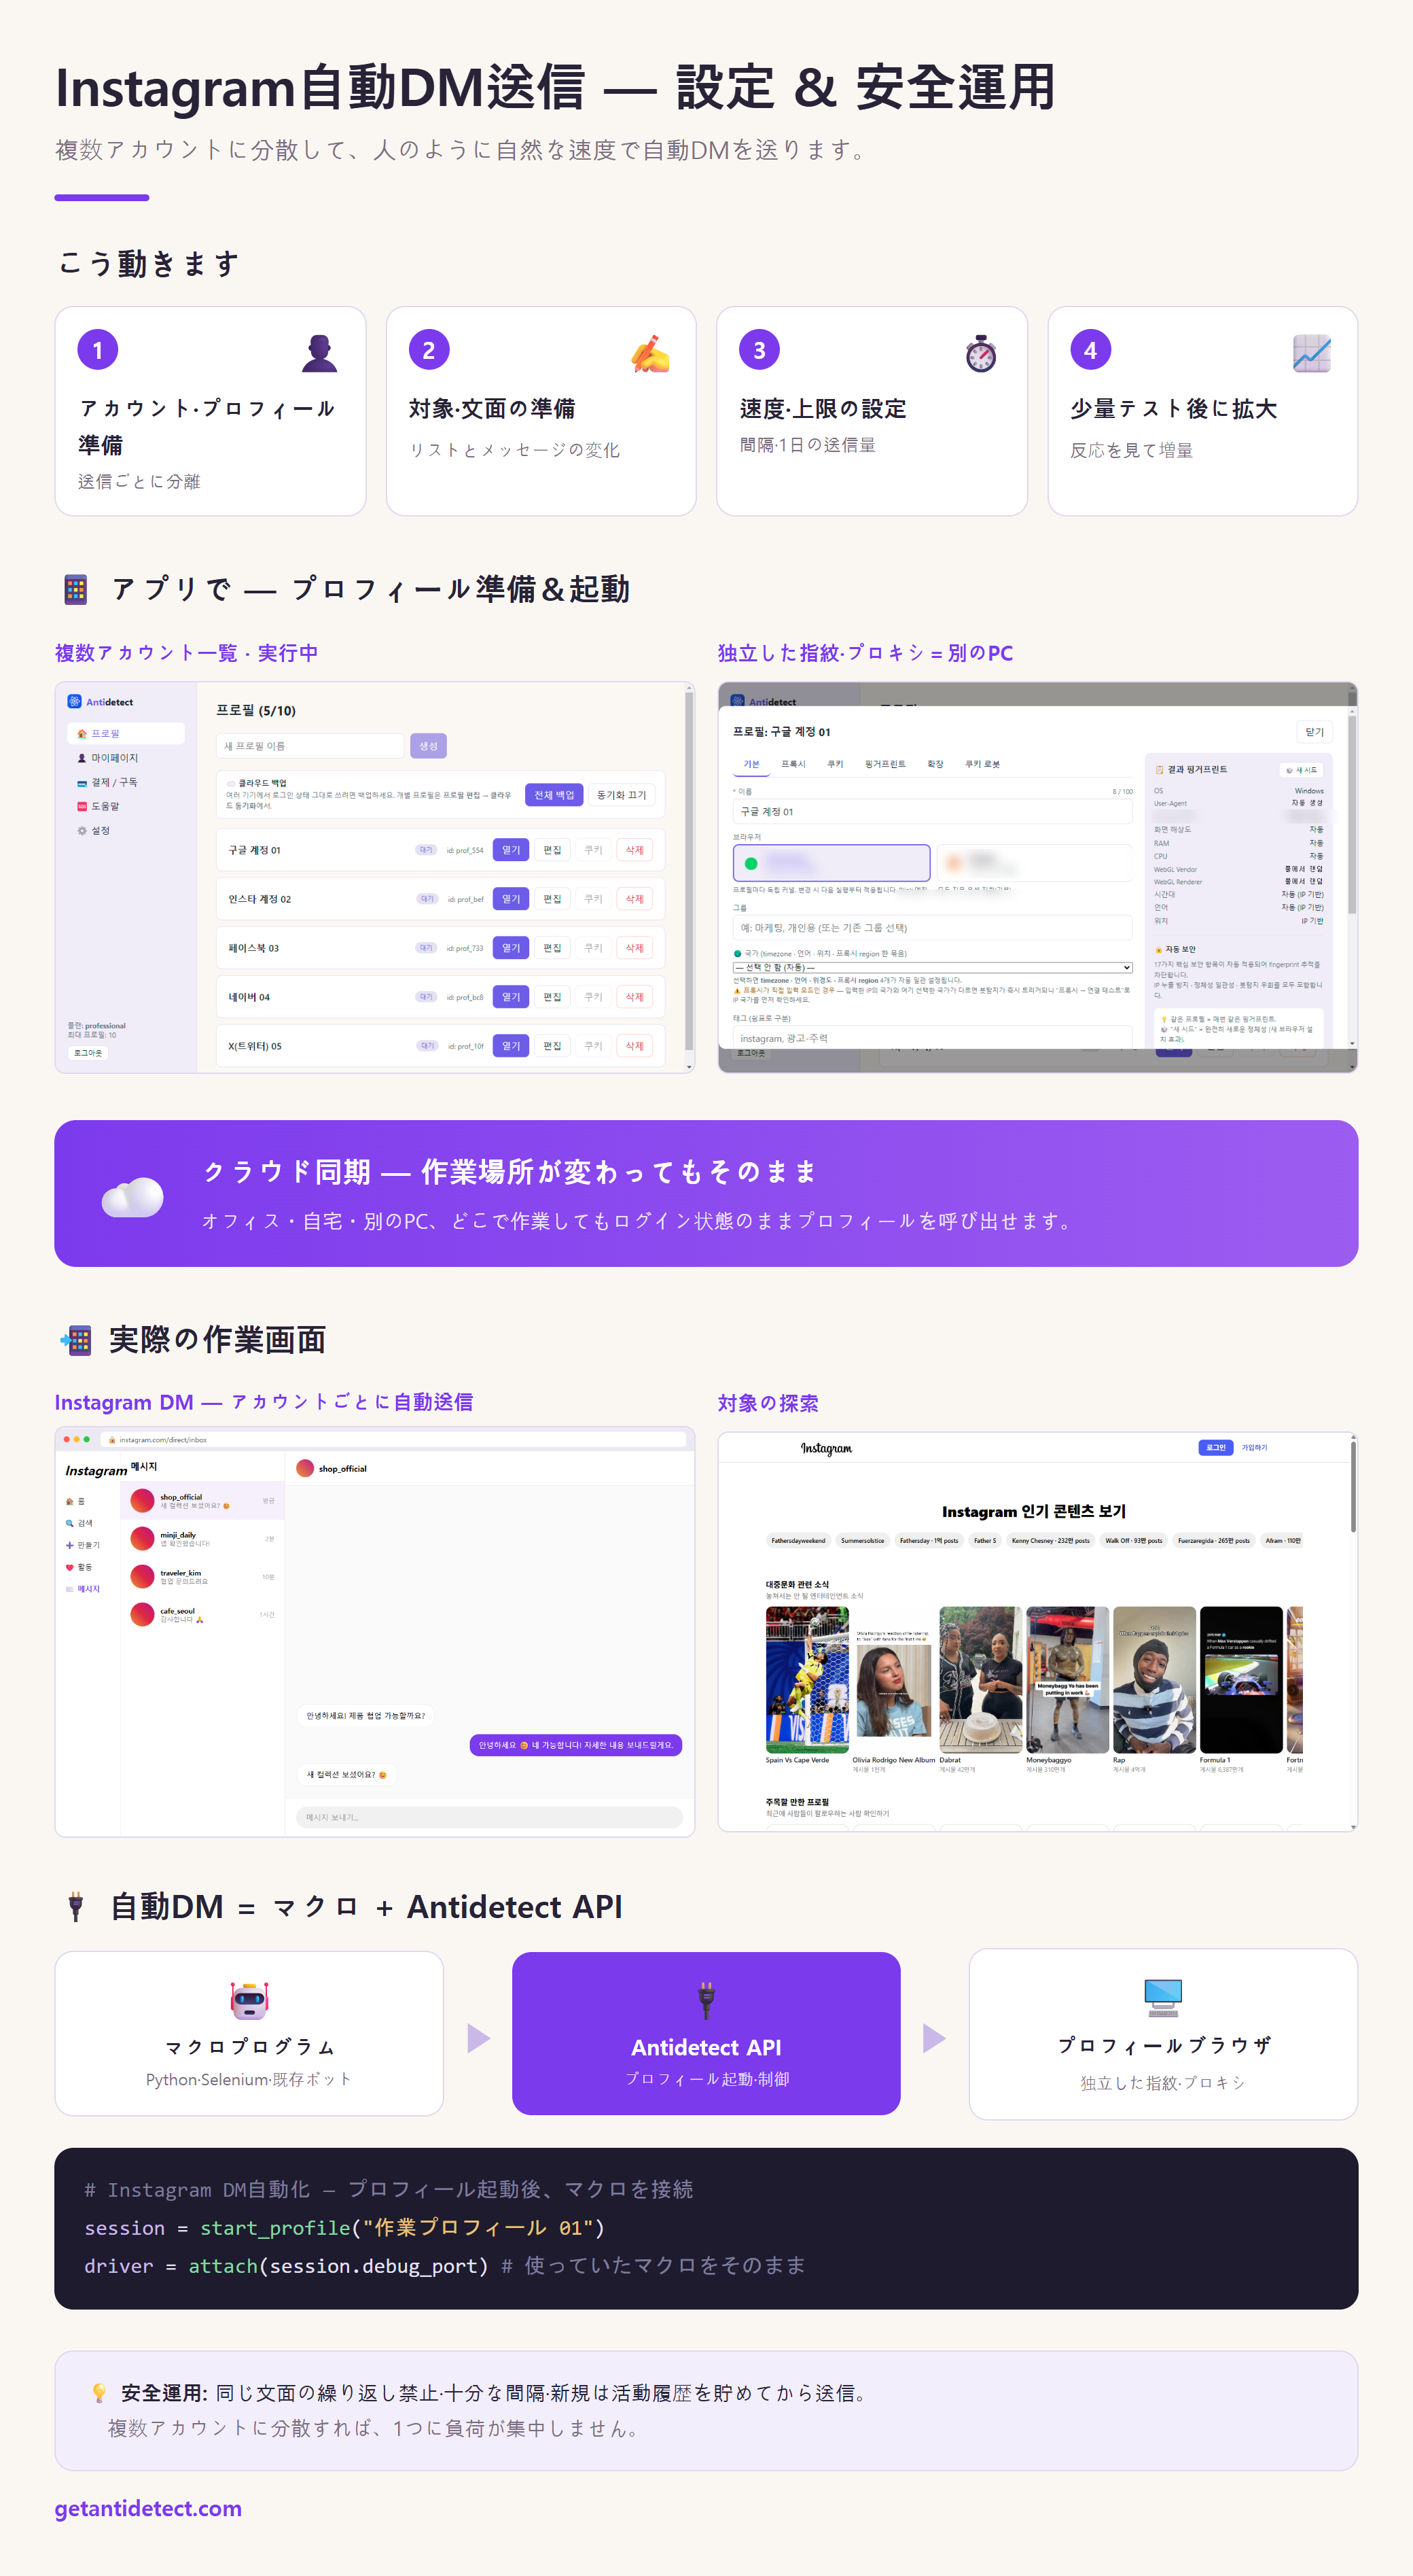
Task: Open the 프로필 sidebar item in Antidetect
Action: pos(125,733)
